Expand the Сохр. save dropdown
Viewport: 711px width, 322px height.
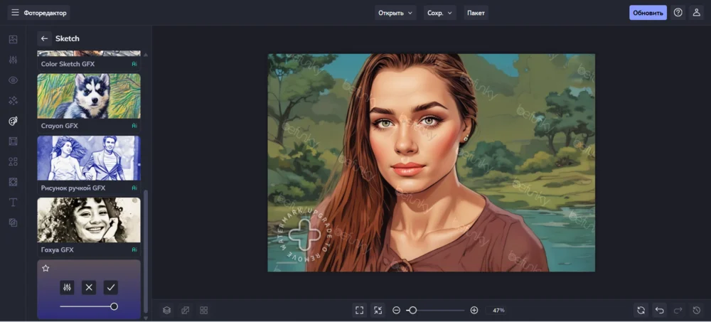coord(439,13)
